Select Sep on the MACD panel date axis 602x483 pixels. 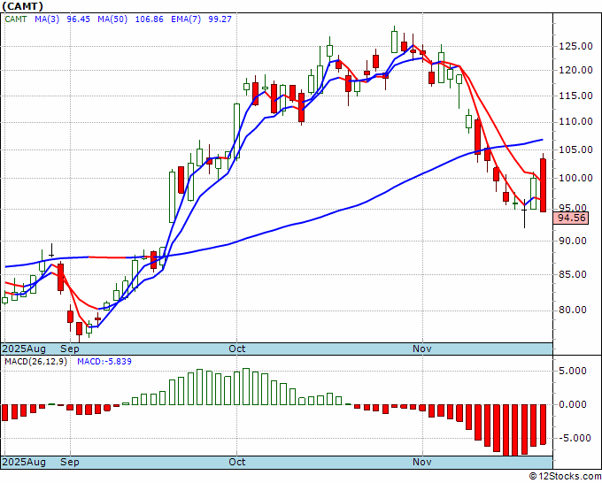coord(69,462)
